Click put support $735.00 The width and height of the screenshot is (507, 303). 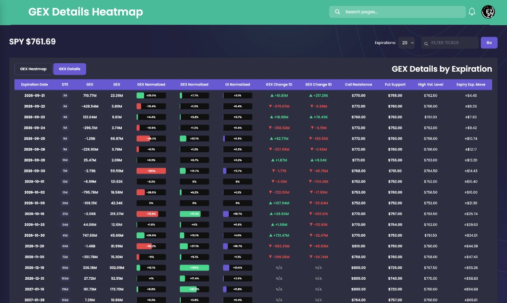[395, 268]
